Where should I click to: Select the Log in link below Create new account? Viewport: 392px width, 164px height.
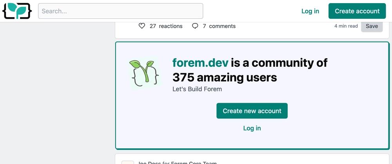pos(252,128)
